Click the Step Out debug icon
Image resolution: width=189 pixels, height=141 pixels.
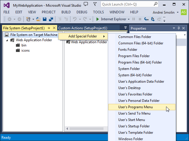coord(159,19)
